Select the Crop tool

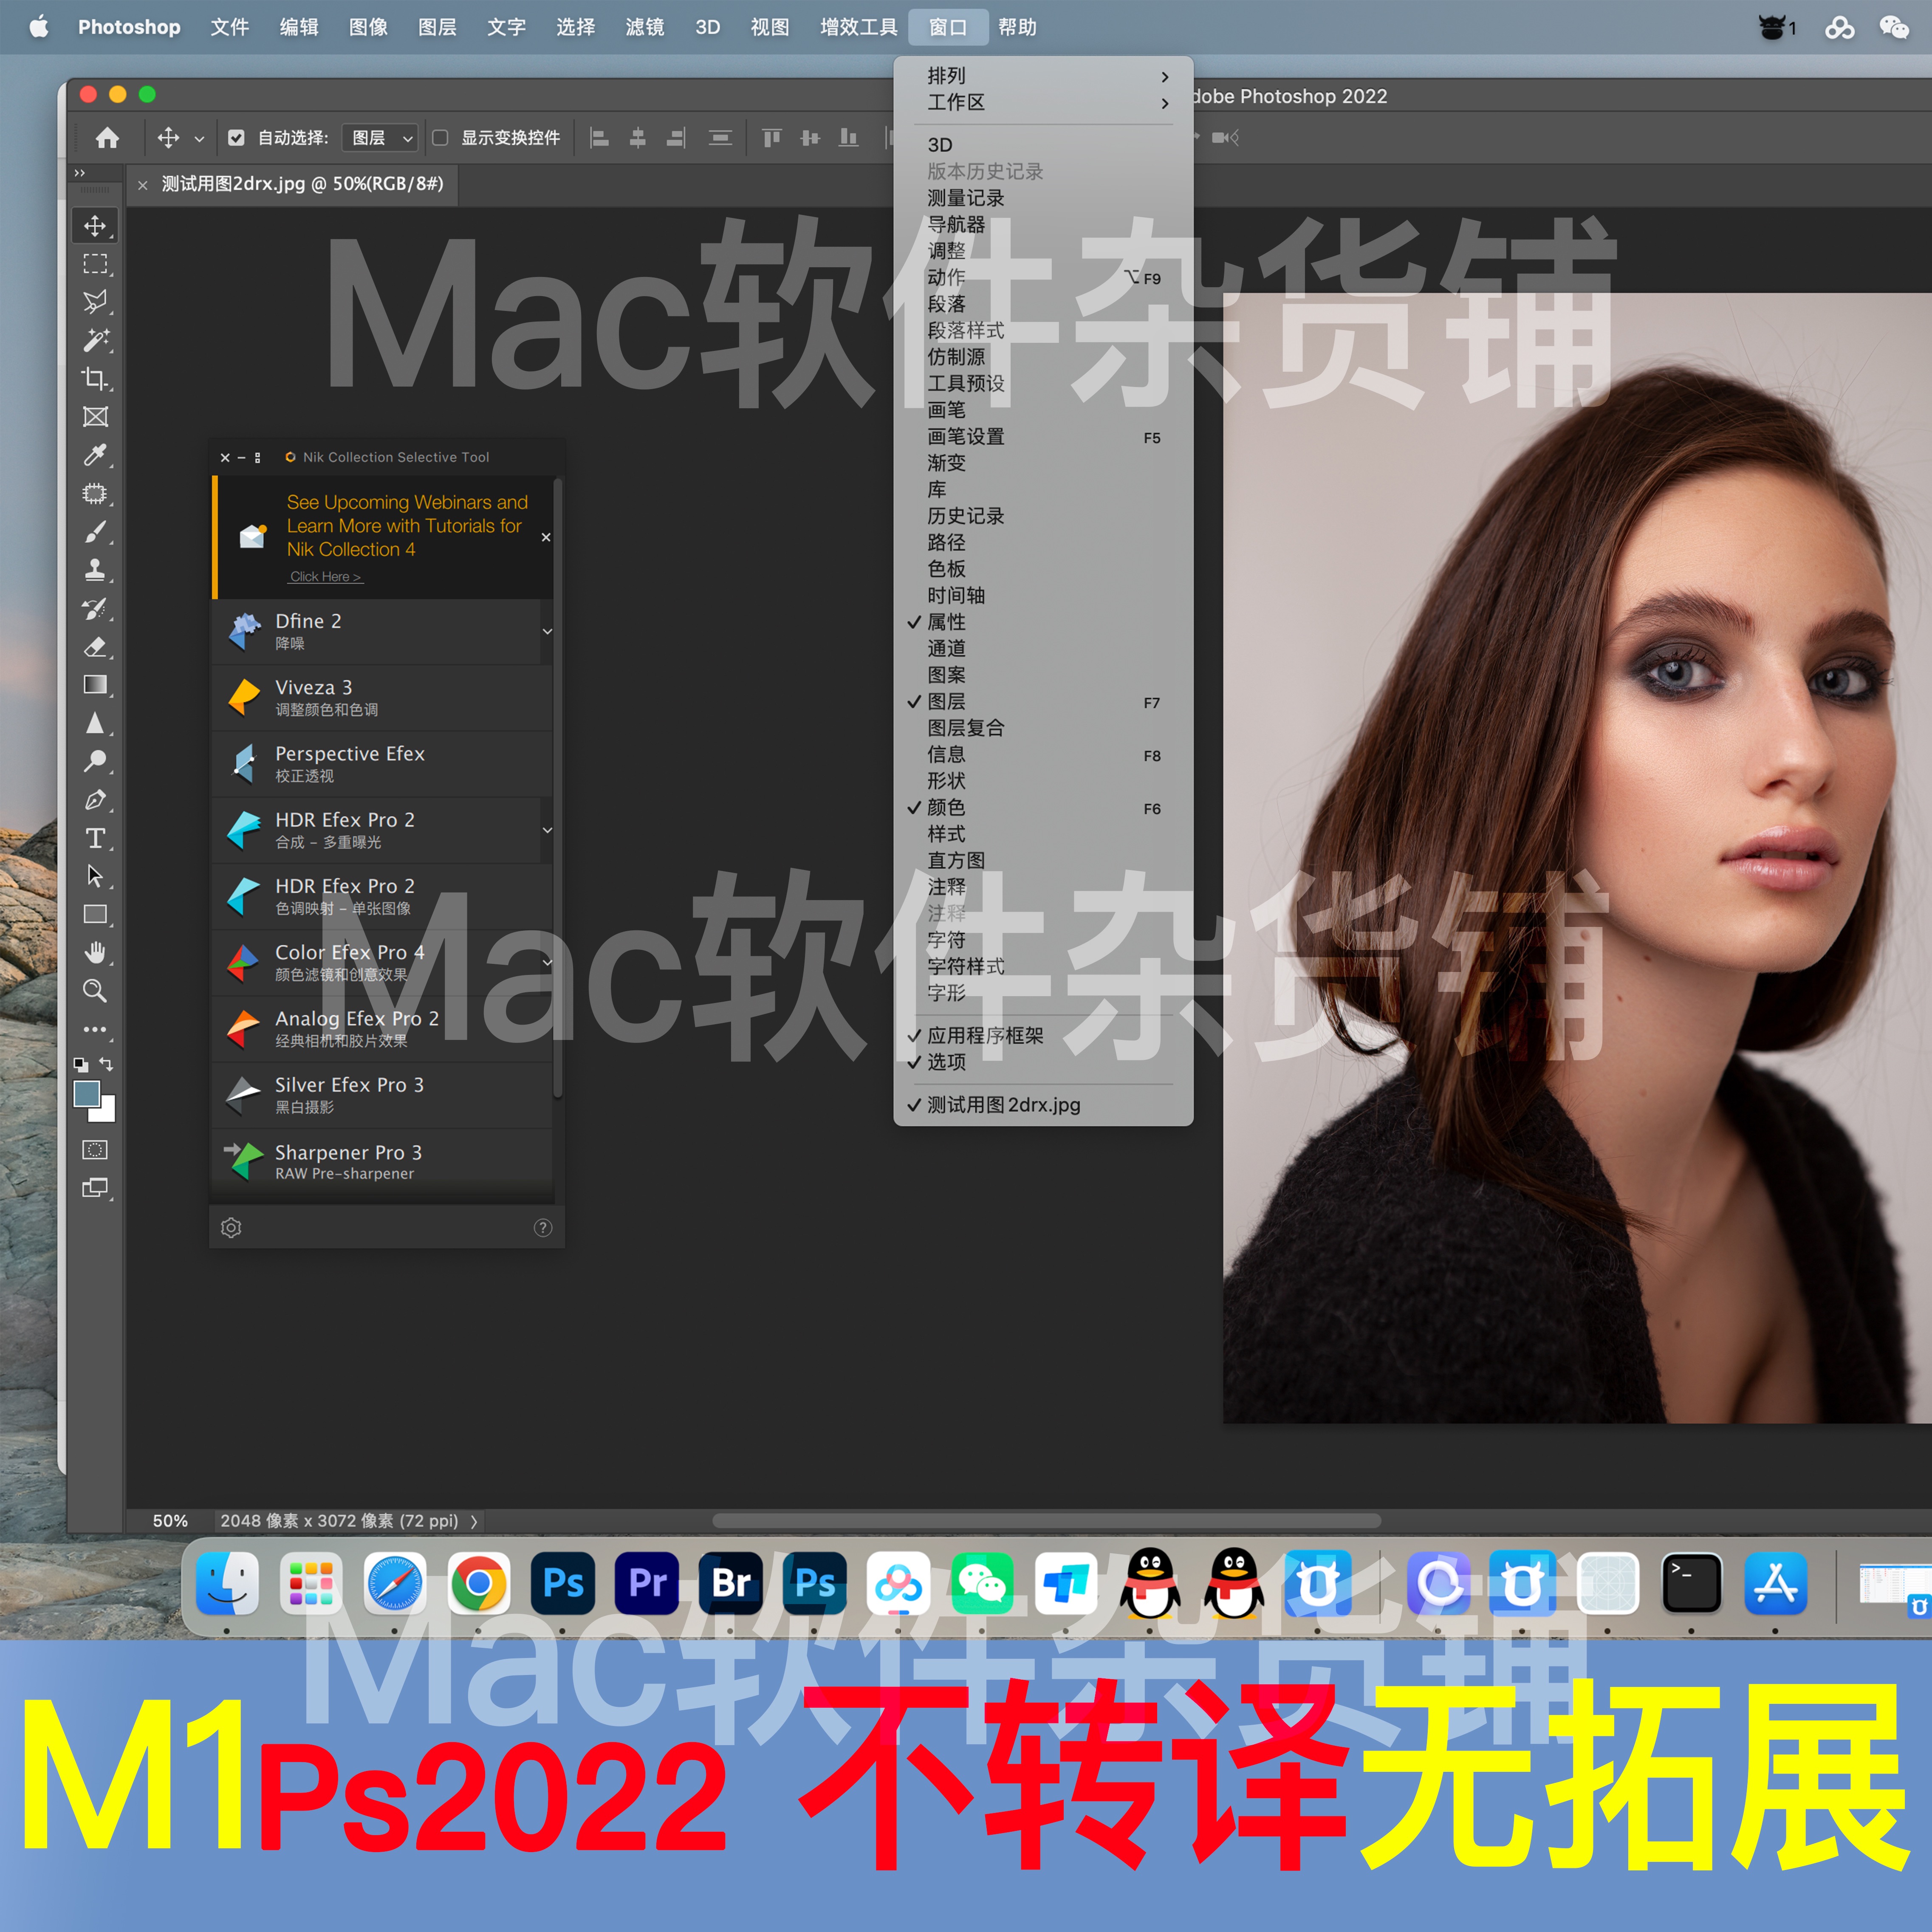click(x=95, y=379)
